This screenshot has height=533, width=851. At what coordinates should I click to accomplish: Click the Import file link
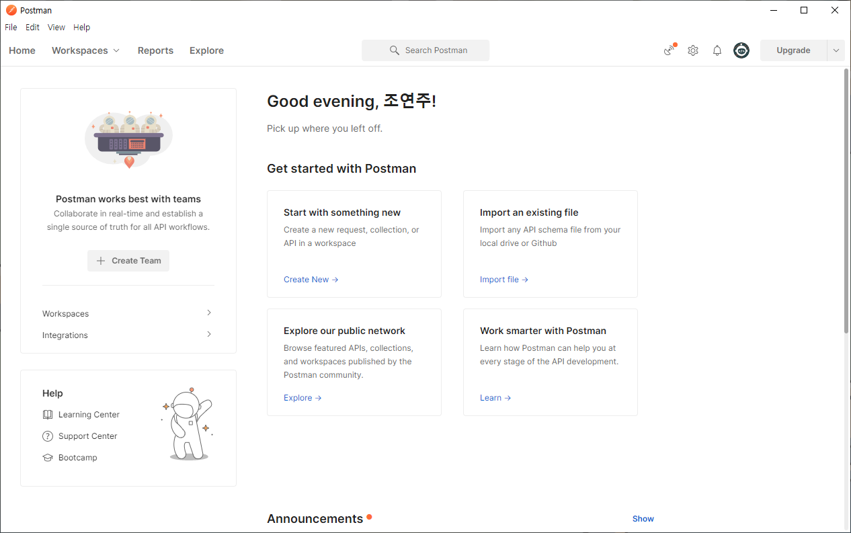point(504,280)
